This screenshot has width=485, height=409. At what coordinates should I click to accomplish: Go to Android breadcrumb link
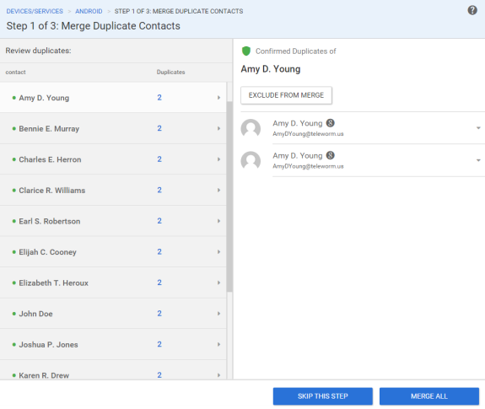(89, 11)
